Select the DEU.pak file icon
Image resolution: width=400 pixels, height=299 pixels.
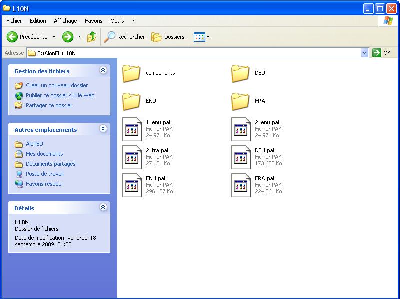click(x=241, y=157)
